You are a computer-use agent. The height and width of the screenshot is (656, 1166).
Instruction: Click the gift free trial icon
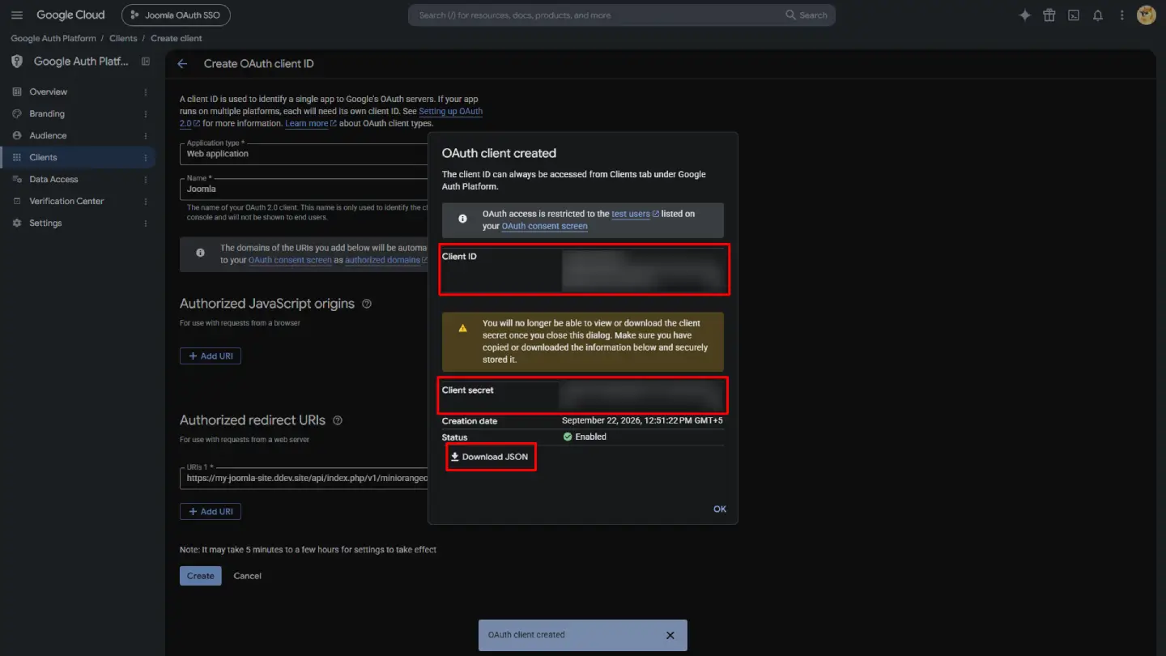pyautogui.click(x=1049, y=15)
